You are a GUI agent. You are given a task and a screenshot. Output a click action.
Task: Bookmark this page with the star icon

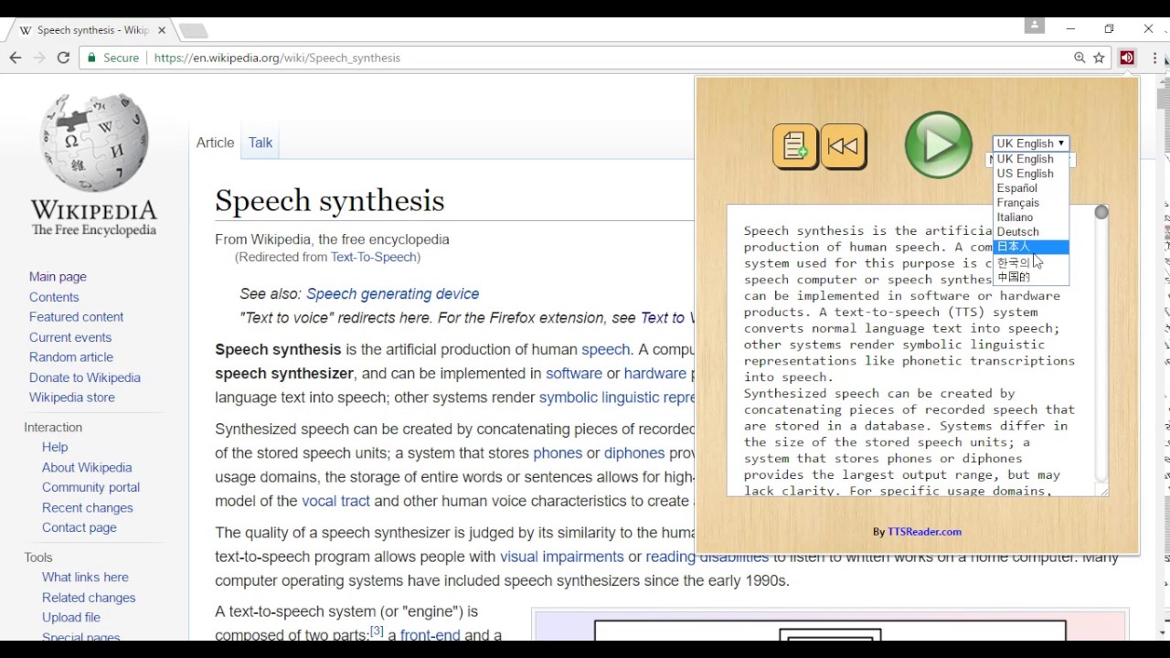[1100, 58]
